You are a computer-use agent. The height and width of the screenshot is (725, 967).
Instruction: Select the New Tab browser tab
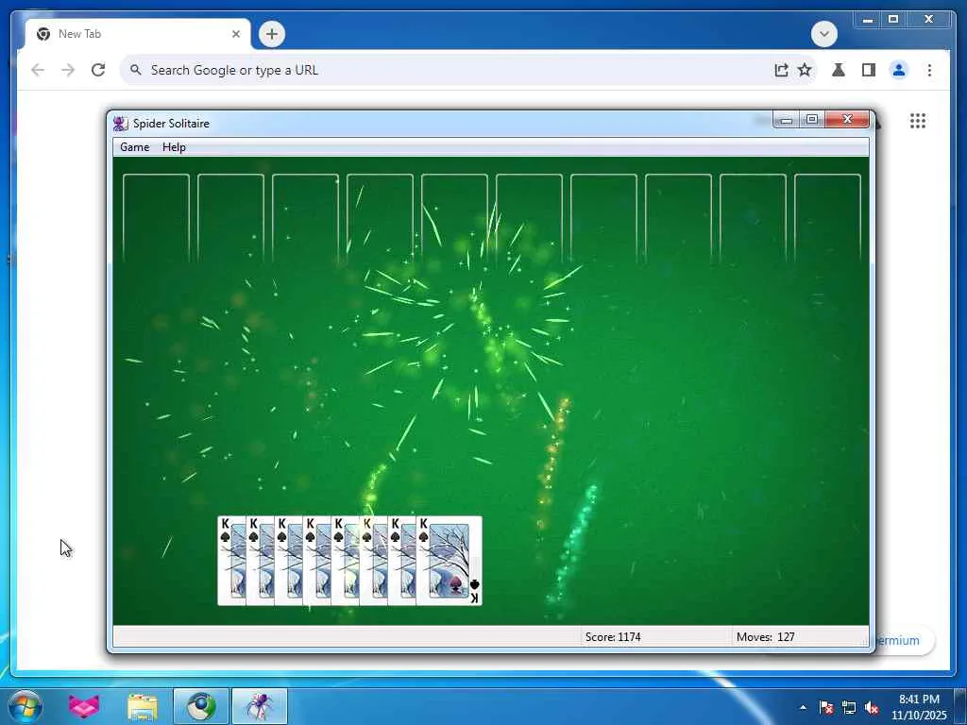137,34
